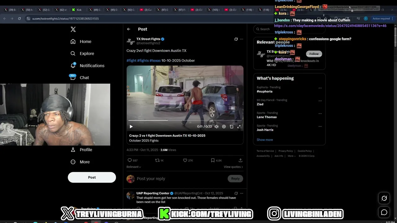Expand the More footer dropdown
Screen dimensions: 397x223
(x=291, y=156)
